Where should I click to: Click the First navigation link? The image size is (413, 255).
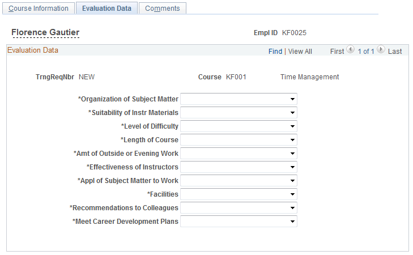pos(337,52)
